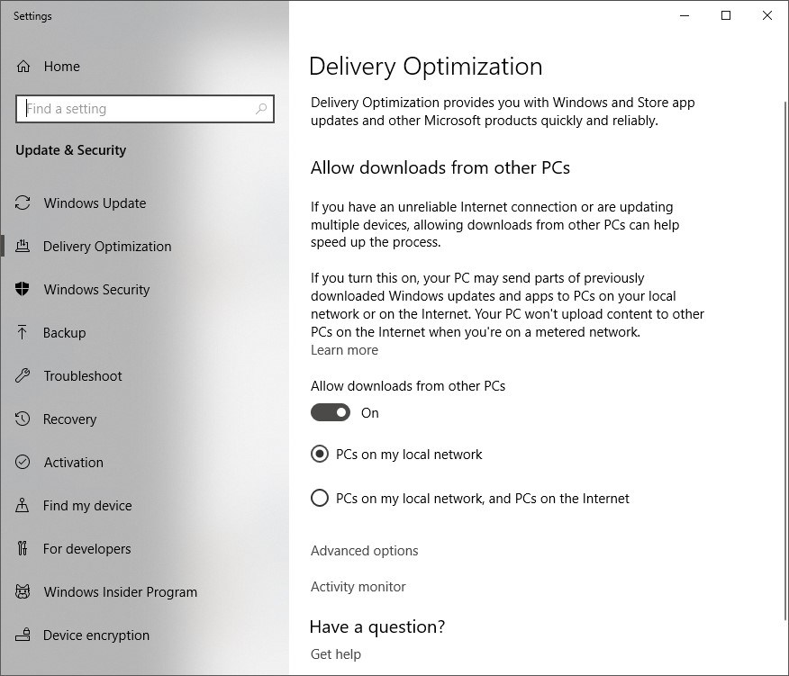This screenshot has height=676, width=789.
Task: Open the Windows Update section
Action: [93, 203]
